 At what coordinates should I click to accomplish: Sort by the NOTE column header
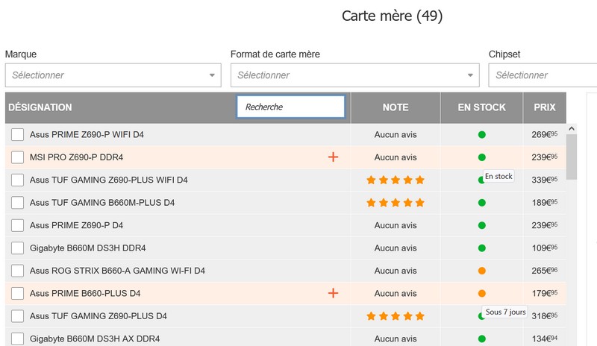396,107
